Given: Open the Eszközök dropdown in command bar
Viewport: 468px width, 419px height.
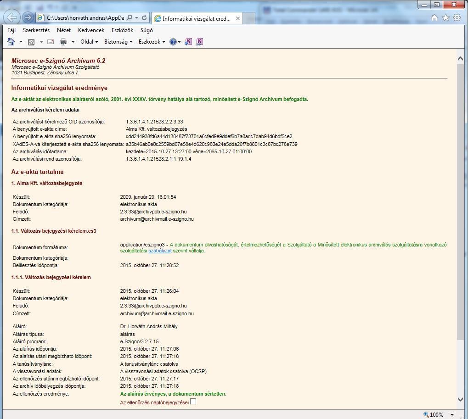Looking at the screenshot, I should [x=152, y=42].
